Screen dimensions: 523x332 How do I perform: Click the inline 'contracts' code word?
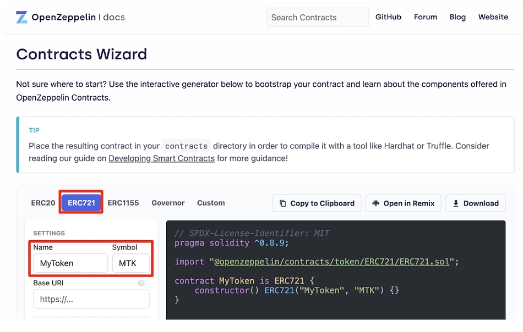click(x=186, y=146)
